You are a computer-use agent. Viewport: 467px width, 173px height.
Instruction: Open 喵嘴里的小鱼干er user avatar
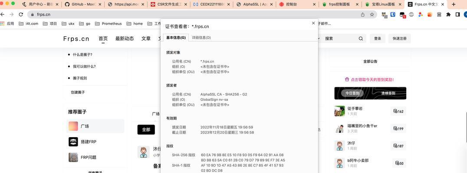click(339, 128)
